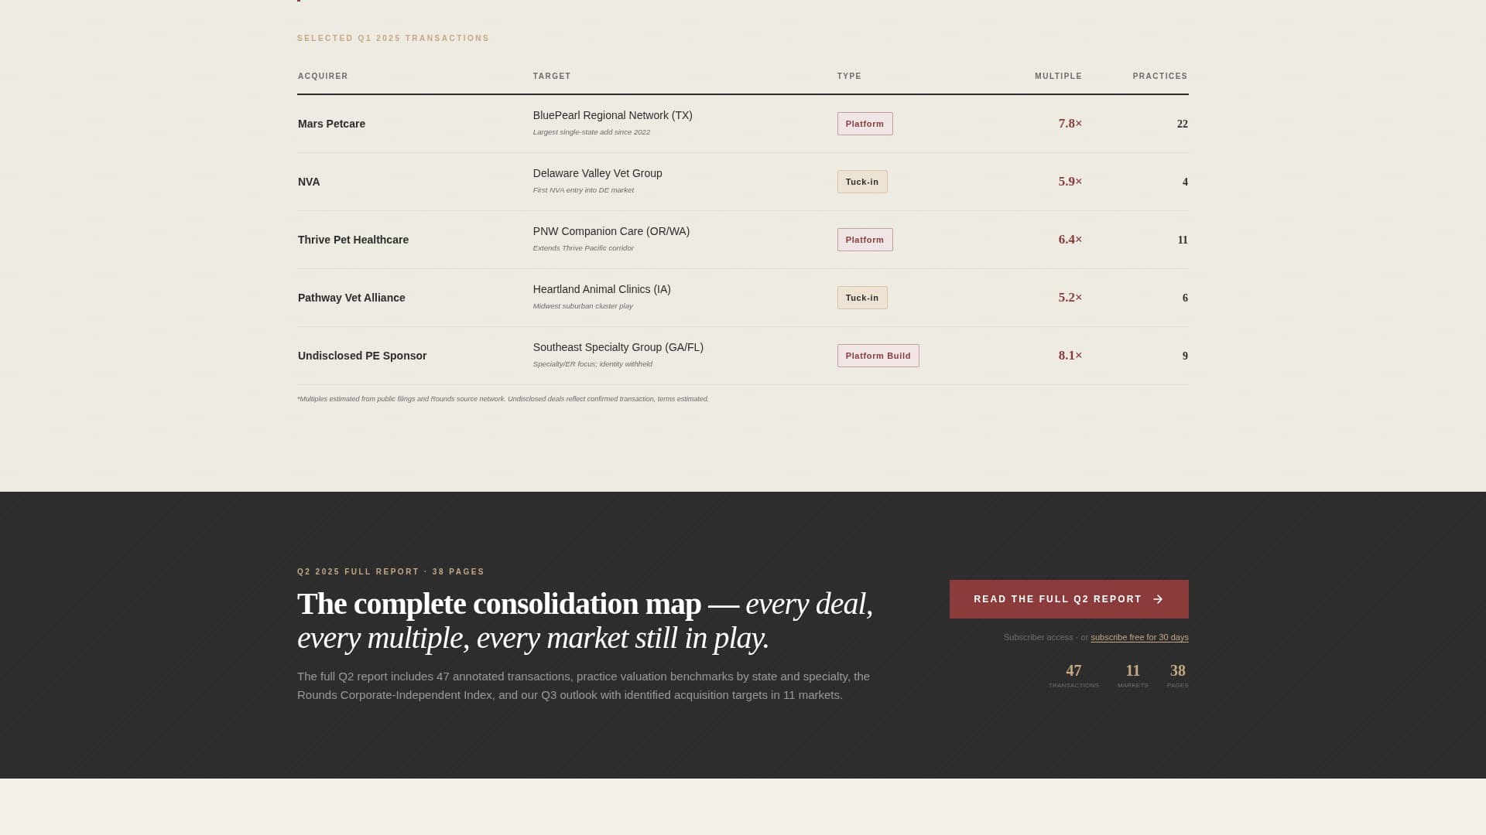Click the note 'Specialty/ER focus; identity withheld'
The image size is (1486, 835).
pos(593,364)
